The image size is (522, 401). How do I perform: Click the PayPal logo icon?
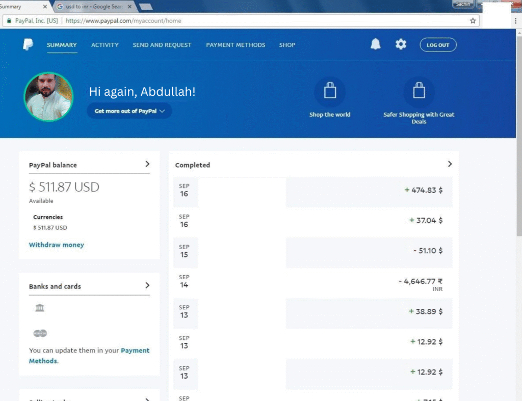(x=28, y=45)
